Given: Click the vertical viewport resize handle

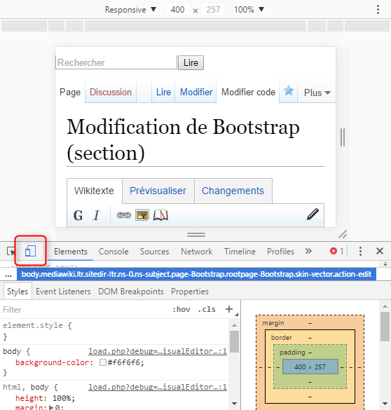Looking at the screenshot, I should [x=343, y=137].
